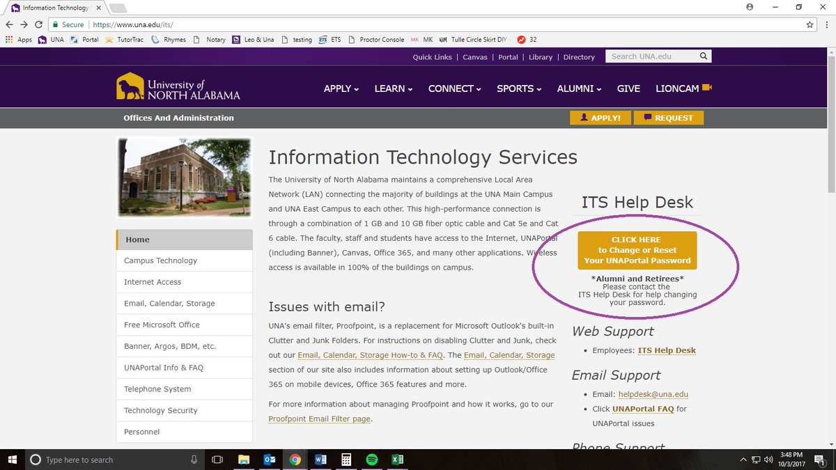Bookmark this page with the star icon

(x=810, y=24)
